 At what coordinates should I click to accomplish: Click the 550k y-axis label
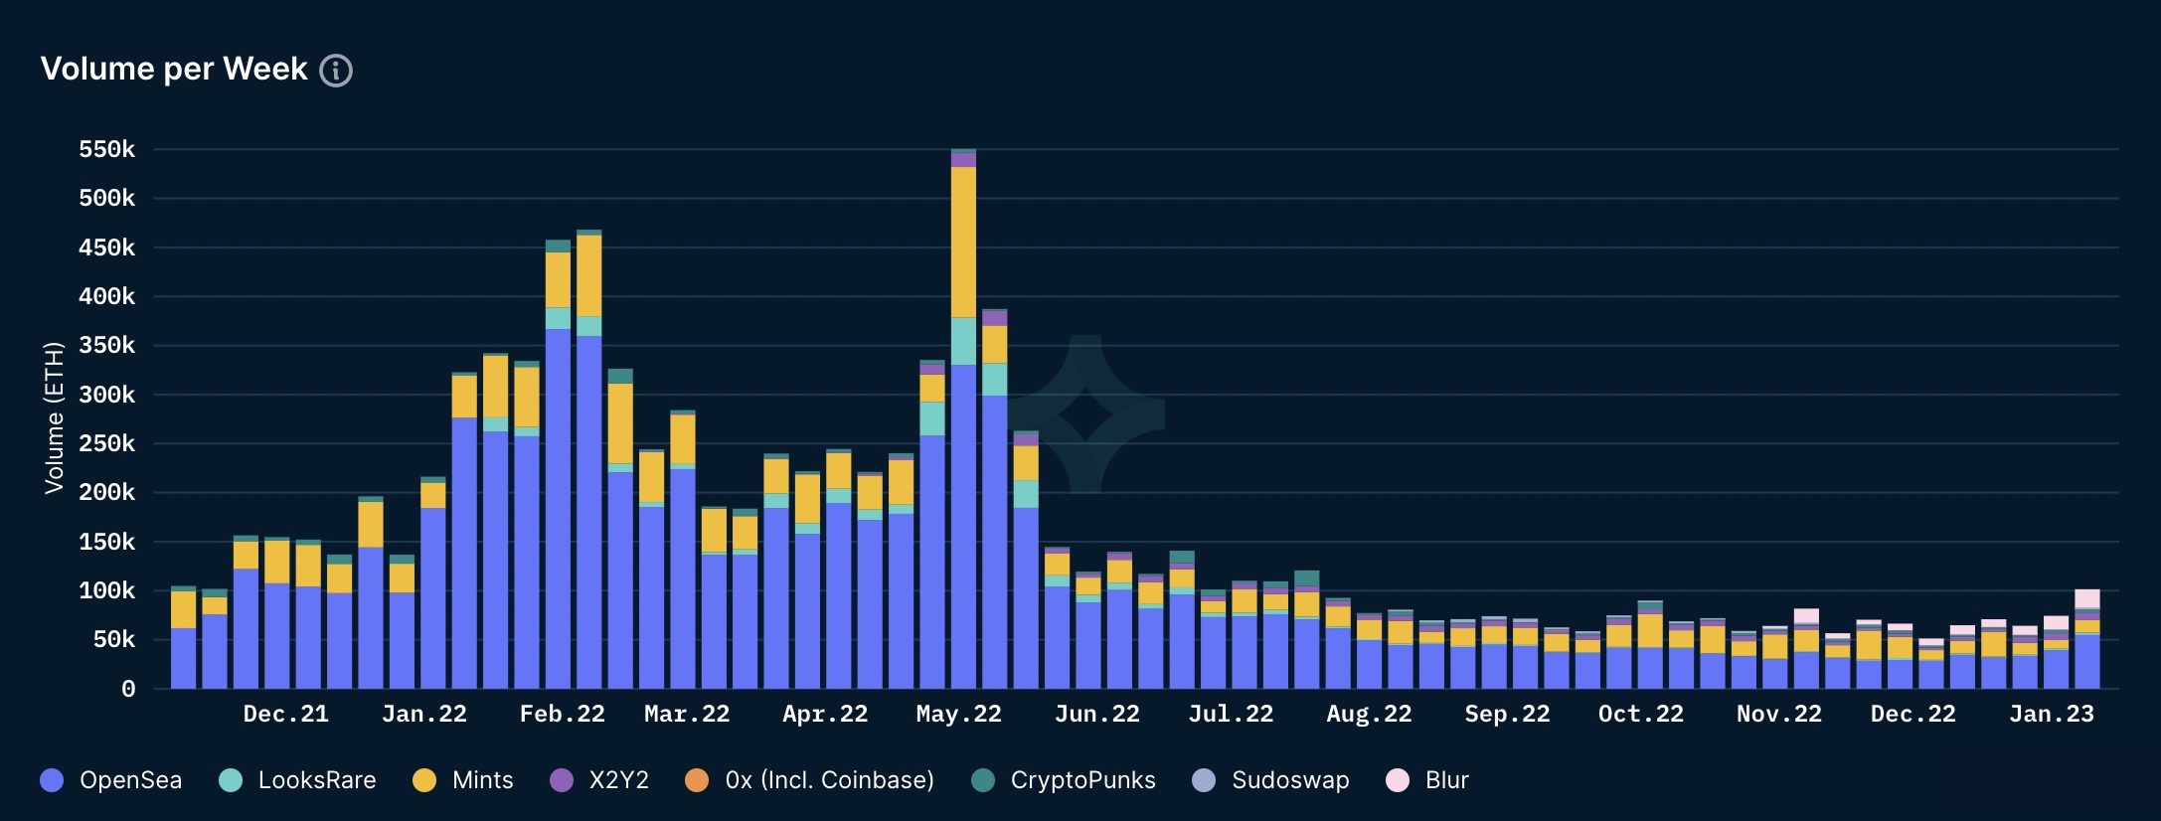[107, 149]
